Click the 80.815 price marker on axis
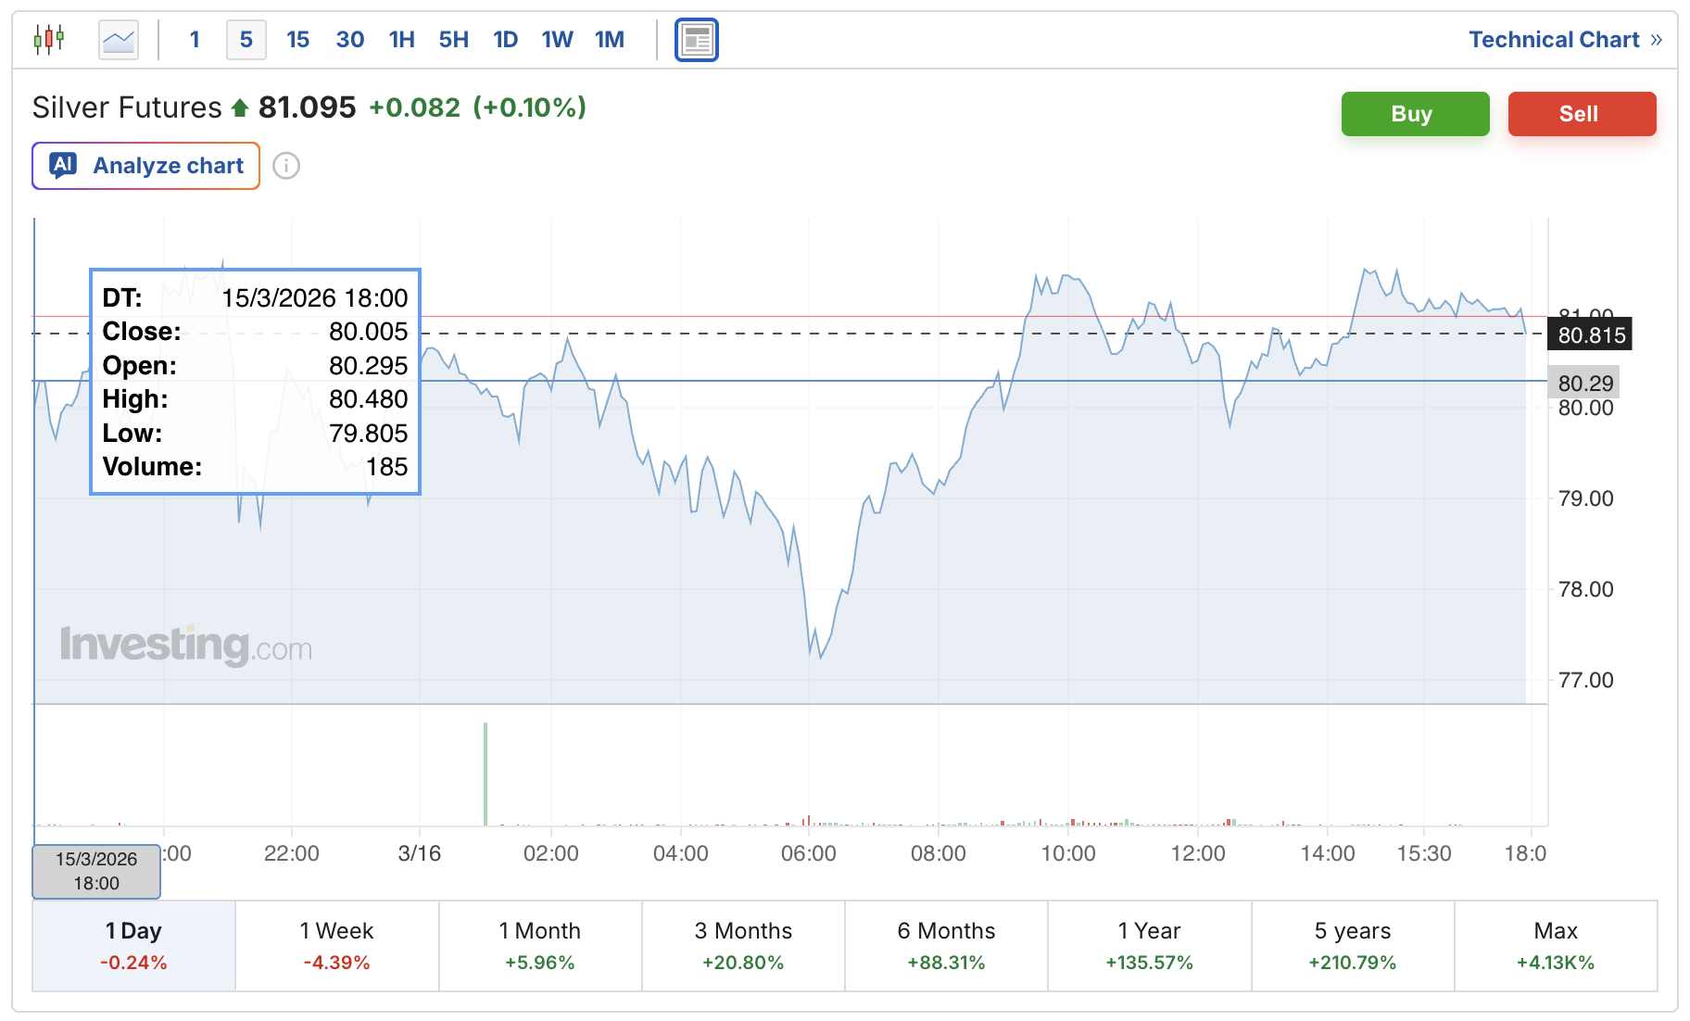The height and width of the screenshot is (1021, 1690). (1590, 335)
